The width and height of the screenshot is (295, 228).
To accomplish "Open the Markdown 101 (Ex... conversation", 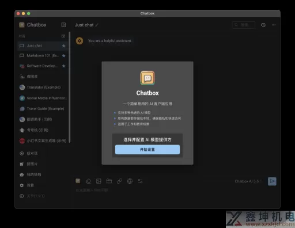I will click(x=43, y=56).
